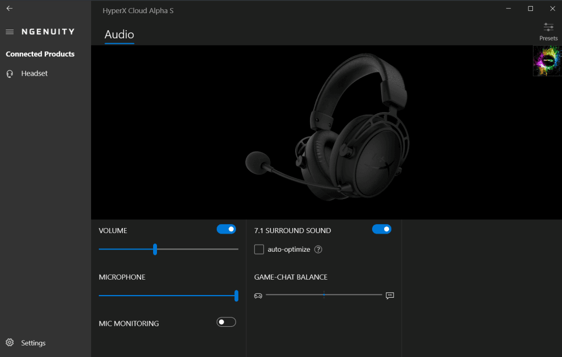Screen dimensions: 562x357
Task: Select the Audio tab
Action: [x=119, y=35]
